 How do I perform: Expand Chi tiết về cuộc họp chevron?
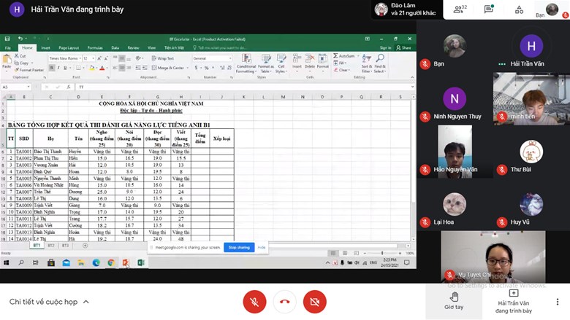click(x=86, y=302)
